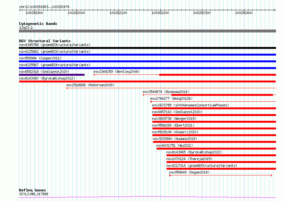The height and width of the screenshot is (201, 285).
Task: Click the RefSeq Genes track heading
Action: click(32, 190)
